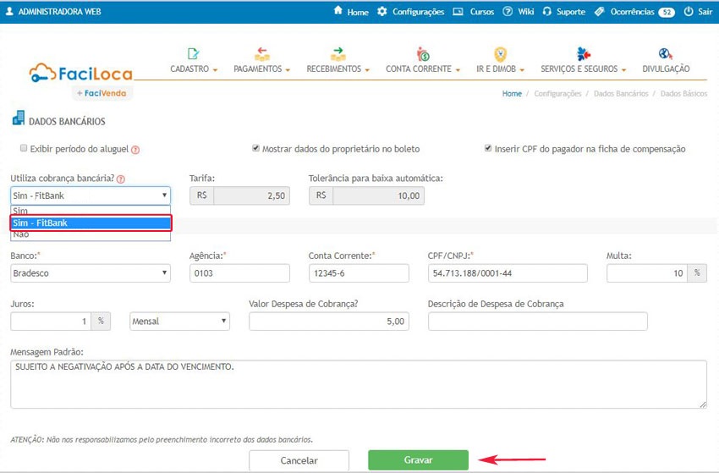Click the Cancelar button

point(299,460)
